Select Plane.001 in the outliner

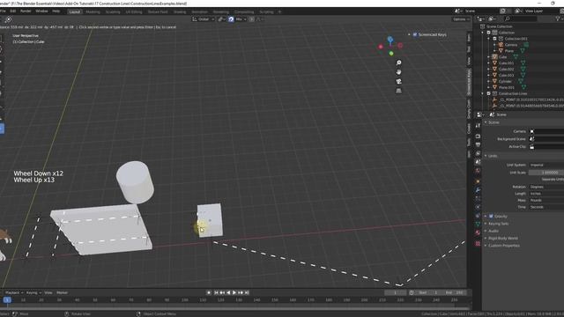[507, 87]
